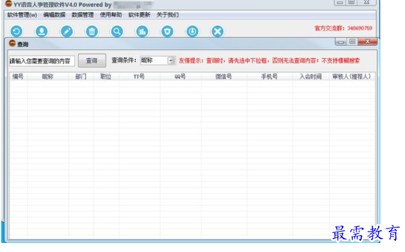
Task: Maximize the 查询 dialog window
Action: [352, 41]
